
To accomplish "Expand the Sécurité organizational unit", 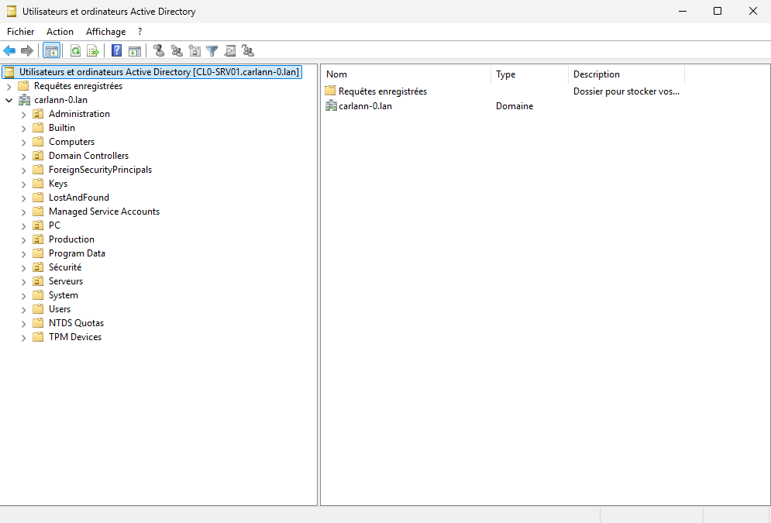I will click(x=23, y=268).
